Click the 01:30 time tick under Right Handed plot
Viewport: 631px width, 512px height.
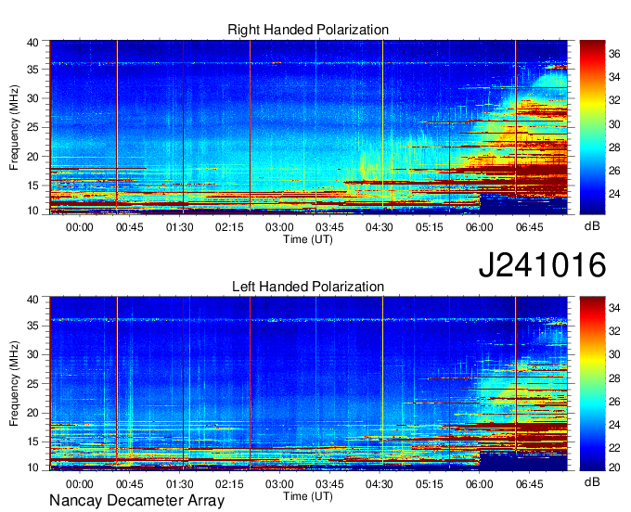pos(179,227)
